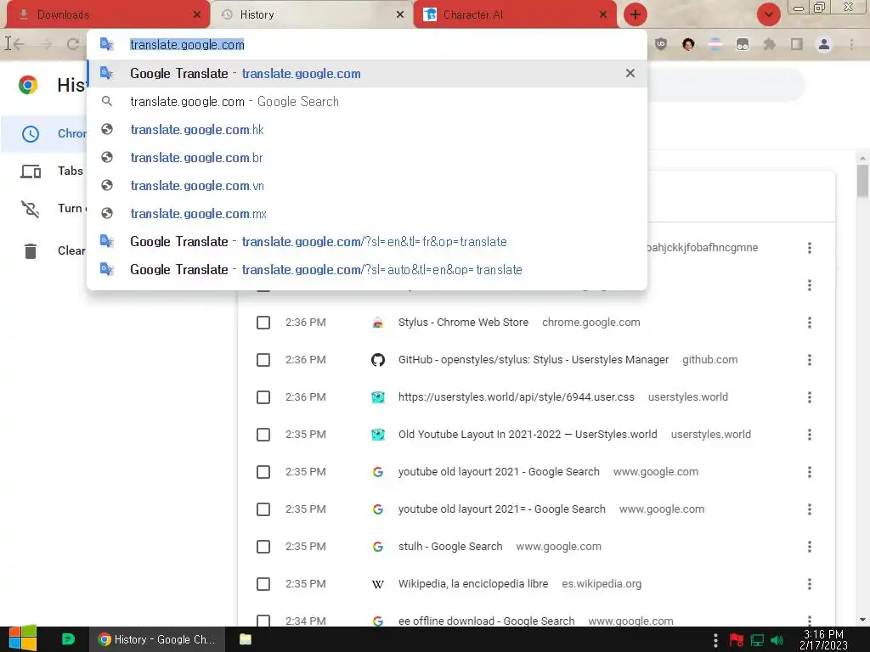Close the History tab
The width and height of the screenshot is (870, 652).
399,15
